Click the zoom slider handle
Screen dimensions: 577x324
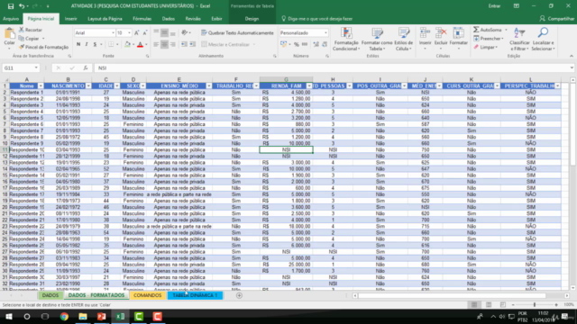(x=535, y=305)
